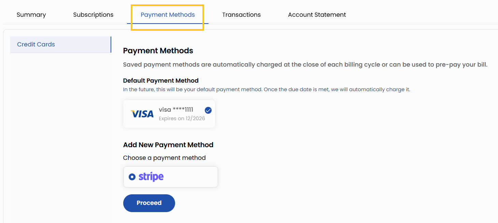Click the Choose a payment method label
This screenshot has height=223, width=498.
[165, 157]
